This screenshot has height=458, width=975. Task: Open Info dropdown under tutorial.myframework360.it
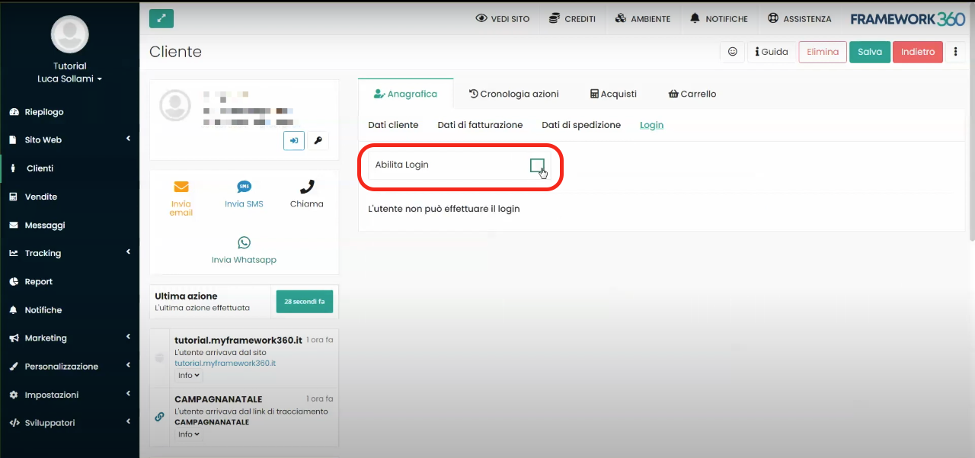tap(188, 375)
